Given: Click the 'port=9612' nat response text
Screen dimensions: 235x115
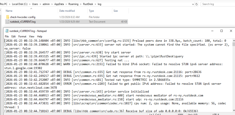Looking at the screenshot, I should 192,76.
